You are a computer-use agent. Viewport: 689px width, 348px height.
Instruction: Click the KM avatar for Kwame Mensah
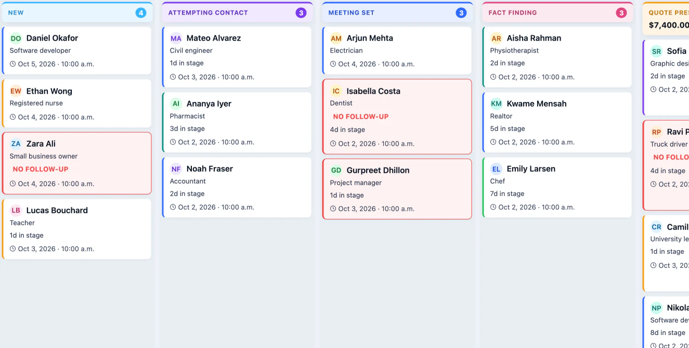tap(497, 104)
